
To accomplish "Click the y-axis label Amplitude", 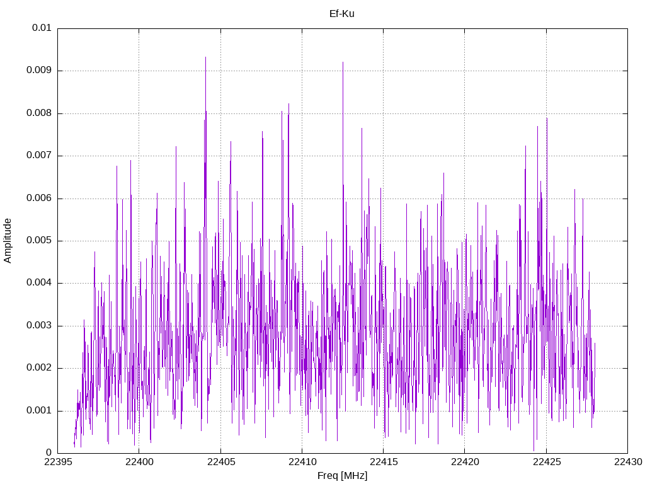I will click(8, 241).
